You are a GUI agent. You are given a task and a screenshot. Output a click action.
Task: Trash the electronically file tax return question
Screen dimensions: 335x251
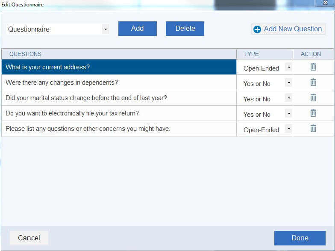click(313, 113)
